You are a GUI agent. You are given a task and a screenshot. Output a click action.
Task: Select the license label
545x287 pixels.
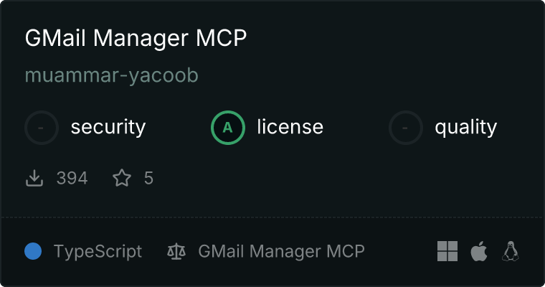coord(290,126)
